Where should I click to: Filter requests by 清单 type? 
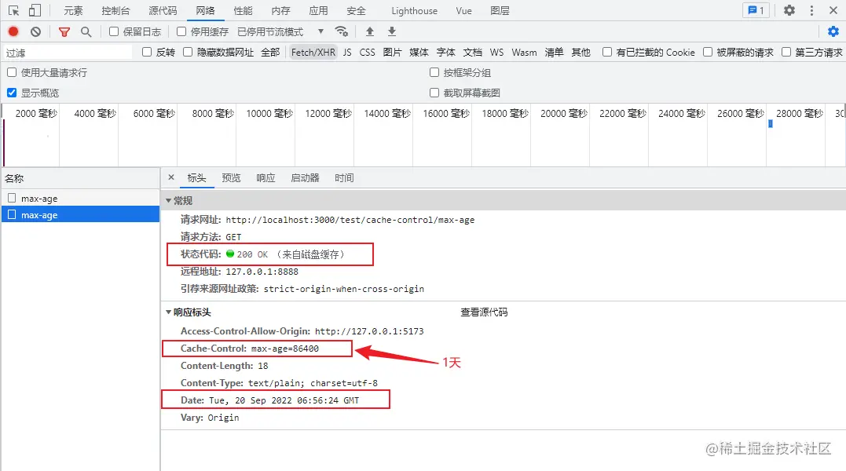tap(554, 53)
